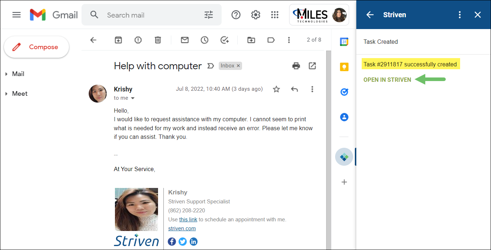The image size is (491, 250).
Task: Click the Compose button
Action: (36, 47)
